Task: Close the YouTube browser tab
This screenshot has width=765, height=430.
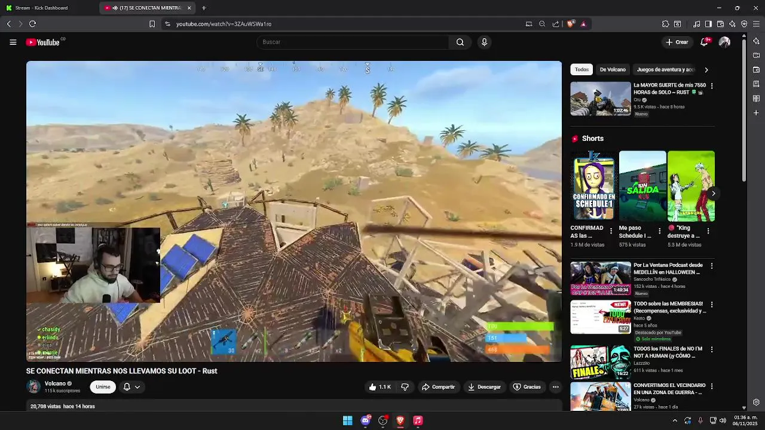Action: click(x=189, y=8)
